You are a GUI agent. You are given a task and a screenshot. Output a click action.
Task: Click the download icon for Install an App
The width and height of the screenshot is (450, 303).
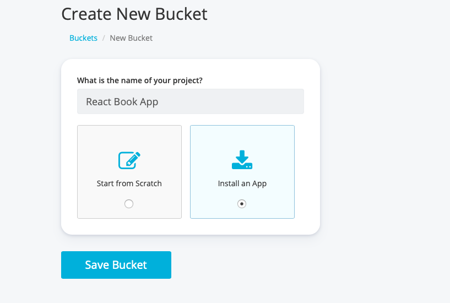(x=242, y=160)
